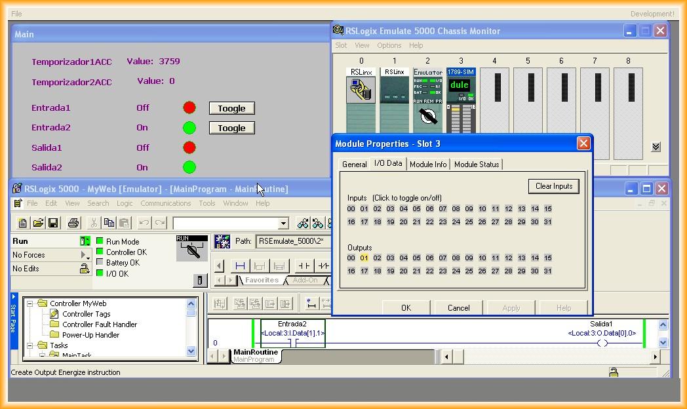Switch to the Module Info tab
The image size is (687, 409).
[428, 165]
